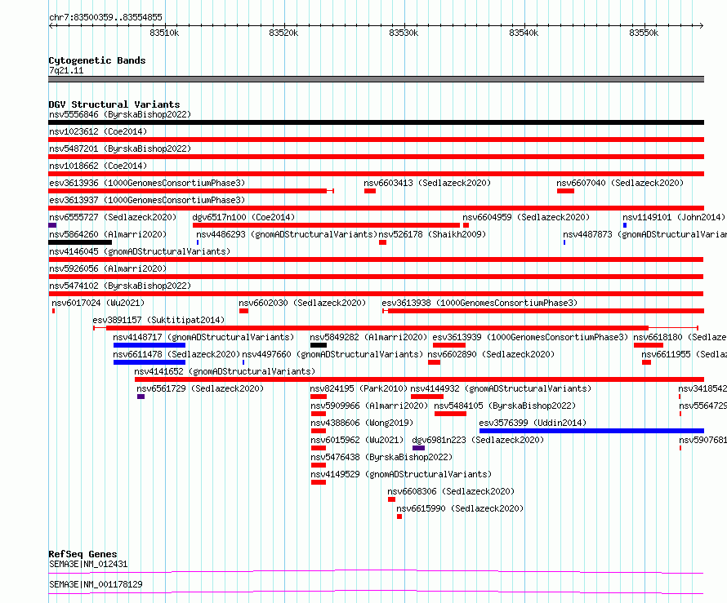Image resolution: width=727 pixels, height=603 pixels.
Task: Open the esv3613938 variant label
Action: (479, 303)
